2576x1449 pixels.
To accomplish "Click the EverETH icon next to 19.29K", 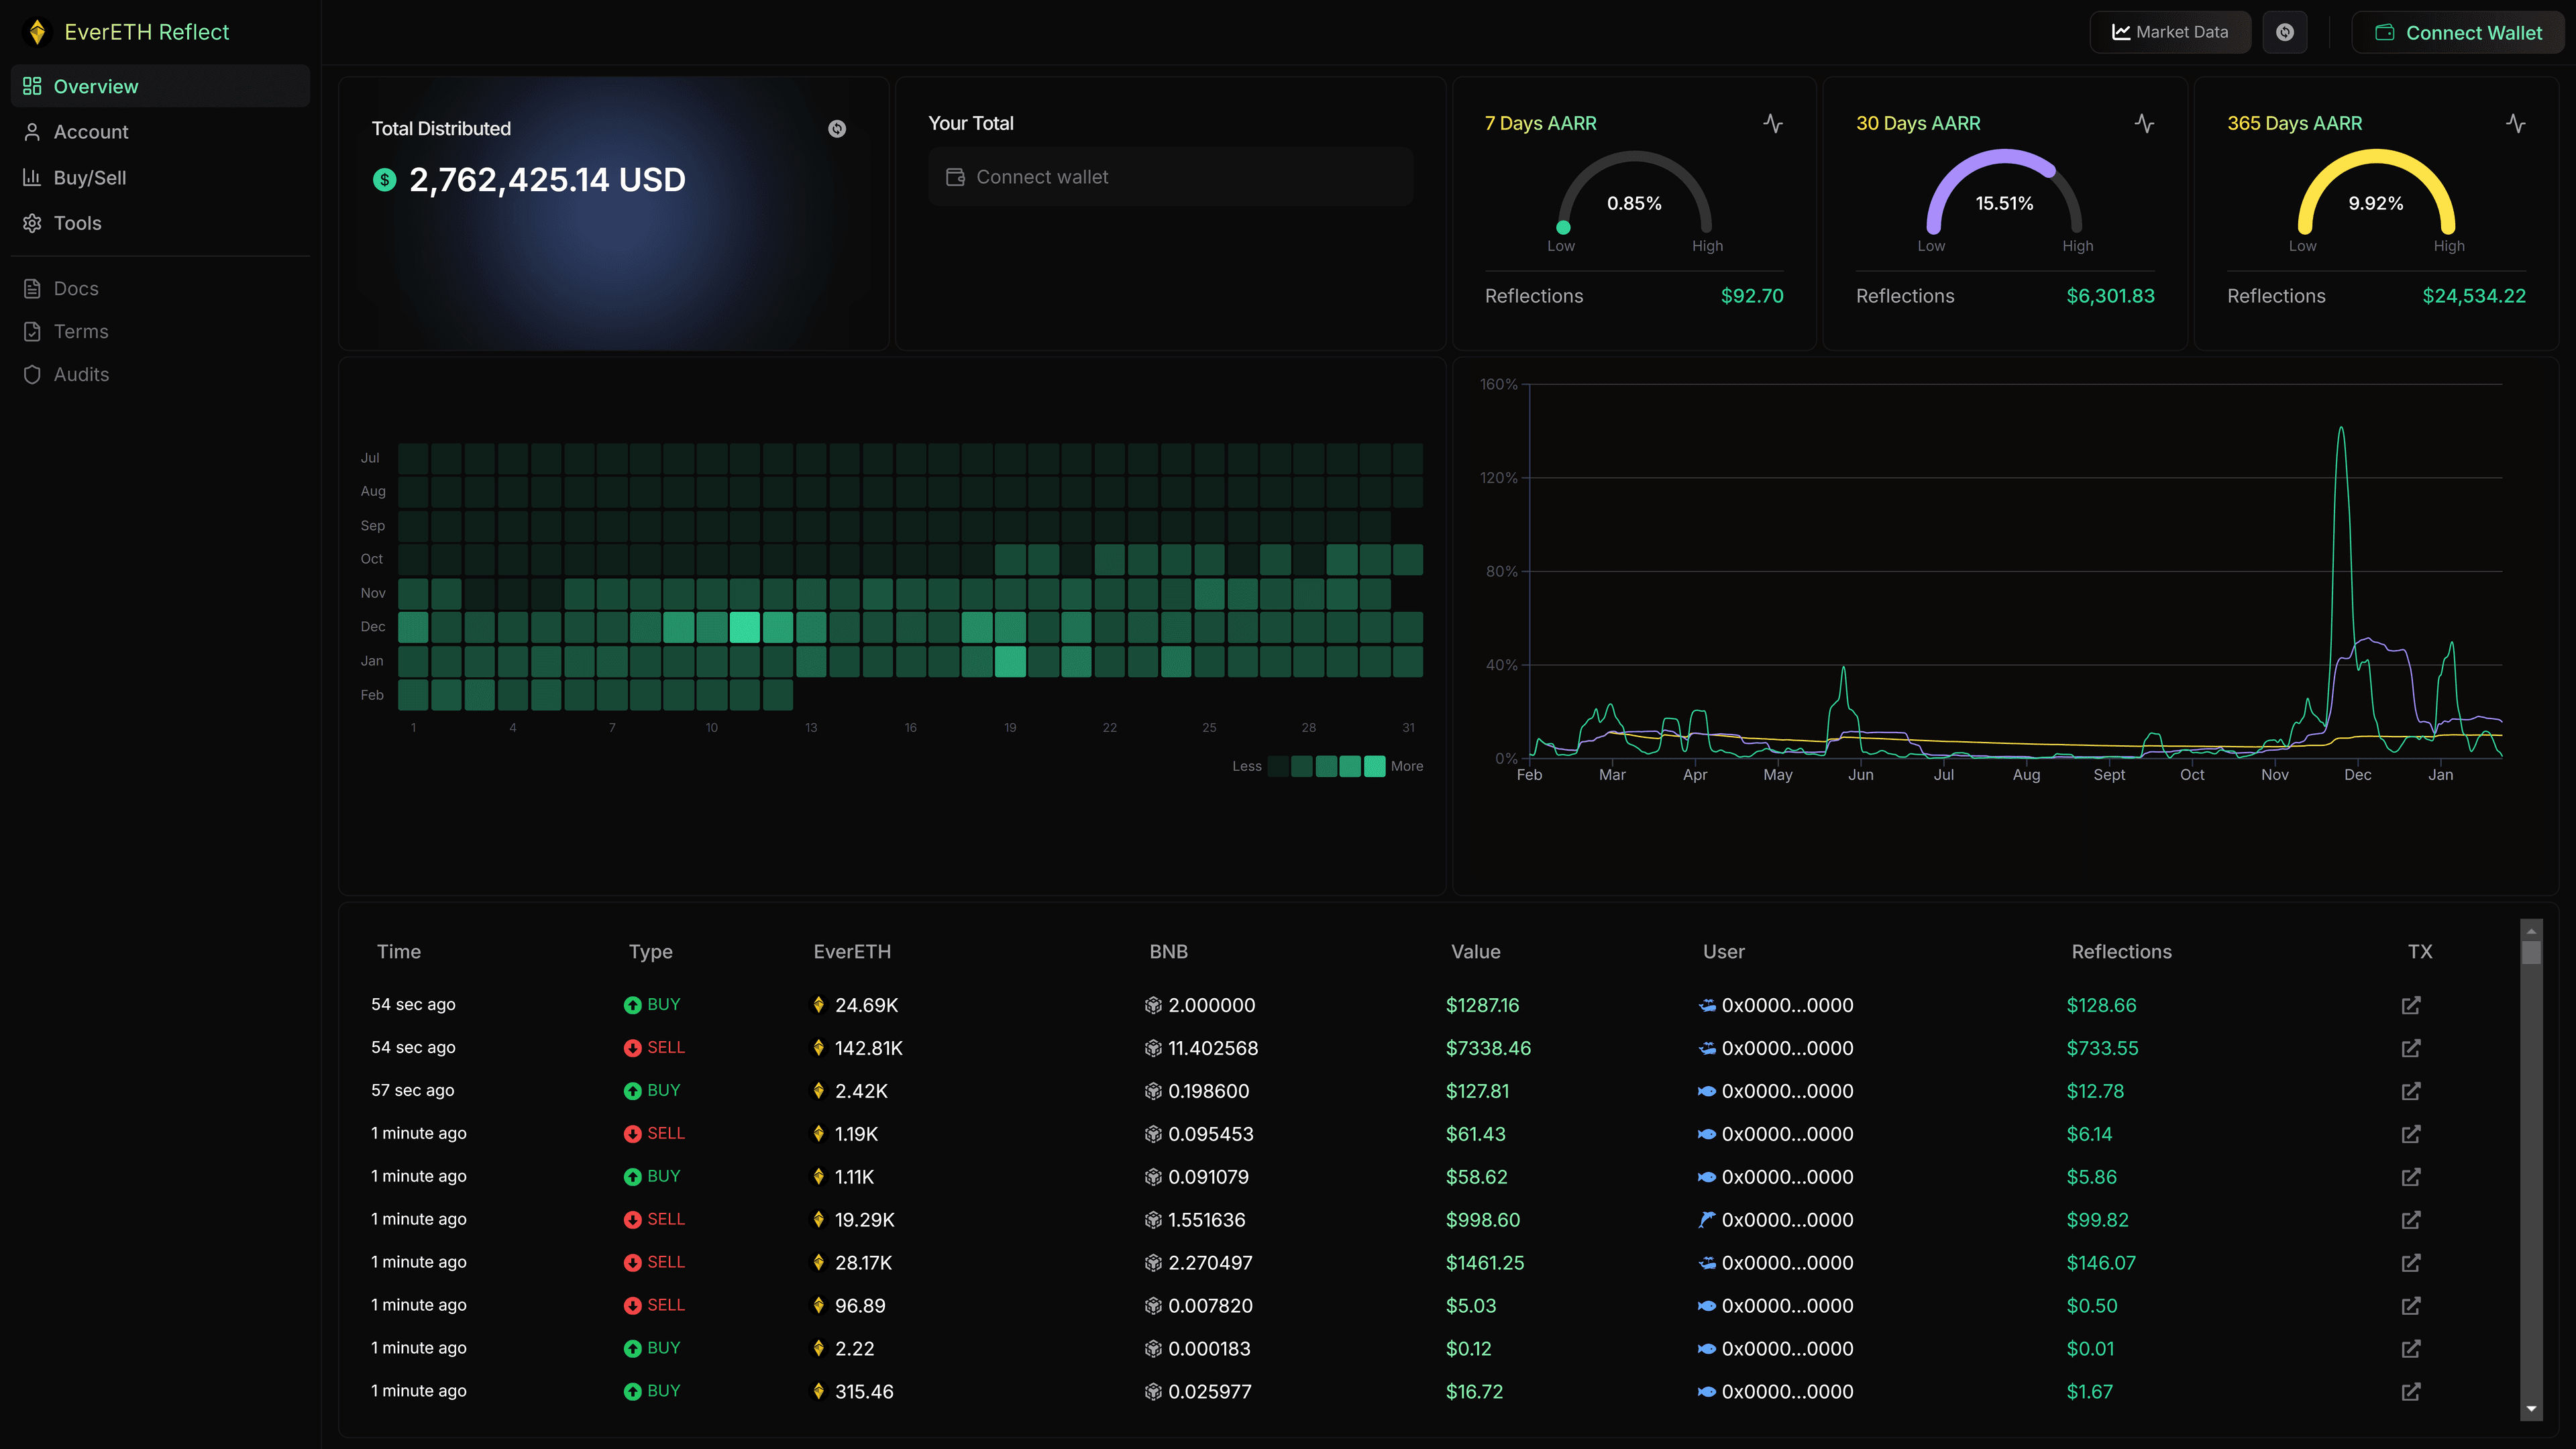I will (x=819, y=1220).
